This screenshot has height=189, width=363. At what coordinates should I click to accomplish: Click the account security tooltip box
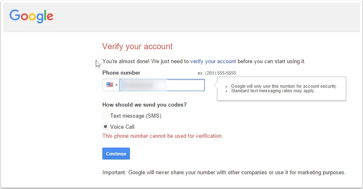[282, 89]
